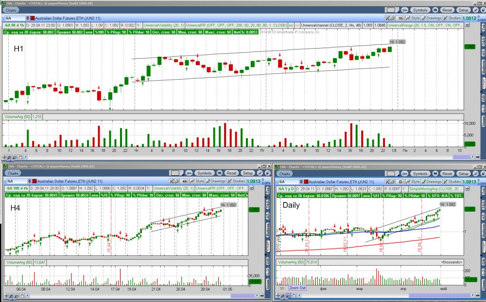Click the link icon left of Symbols in H1

pyautogui.click(x=405, y=10)
